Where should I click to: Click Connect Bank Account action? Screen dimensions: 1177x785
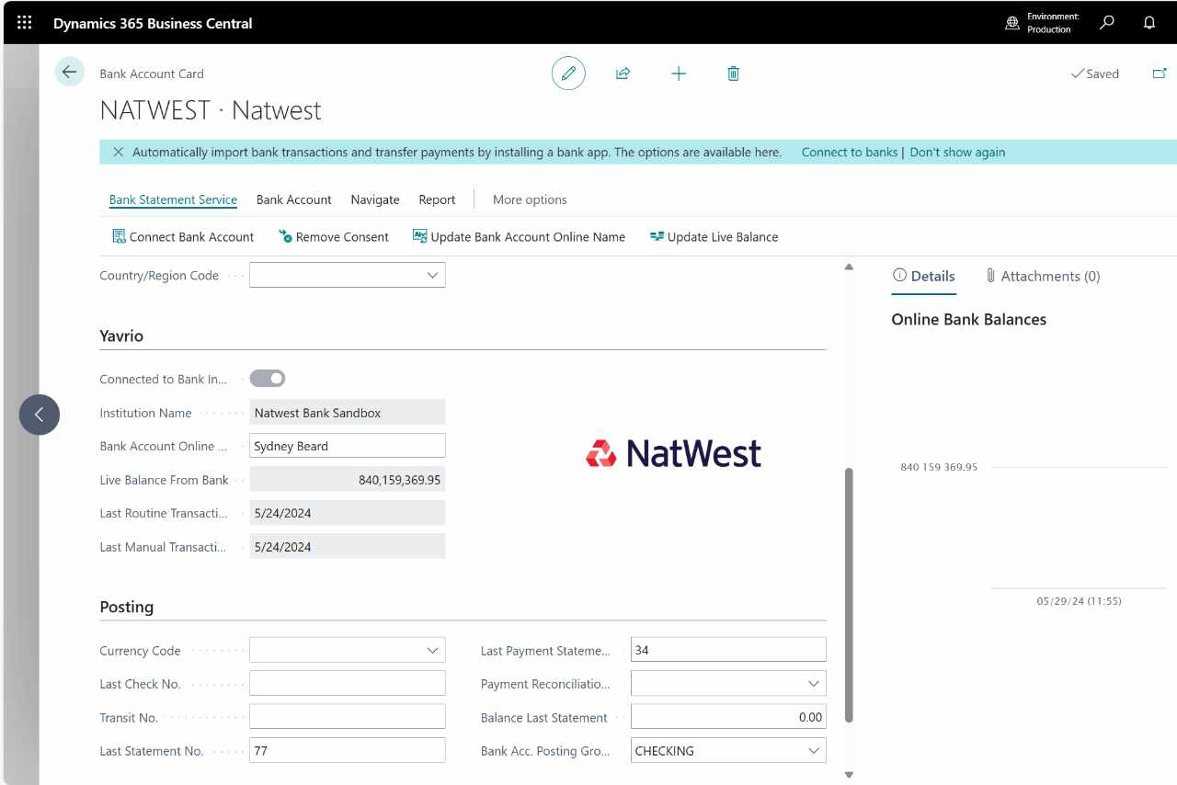click(183, 237)
